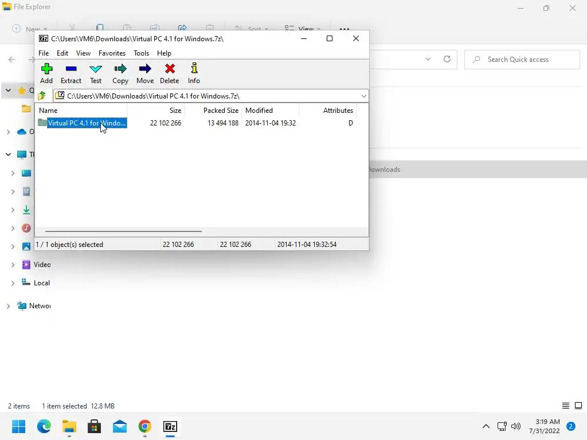Click the Add button in 7-Zip toolbar
Screen dimensions: 587x440
tap(46, 73)
